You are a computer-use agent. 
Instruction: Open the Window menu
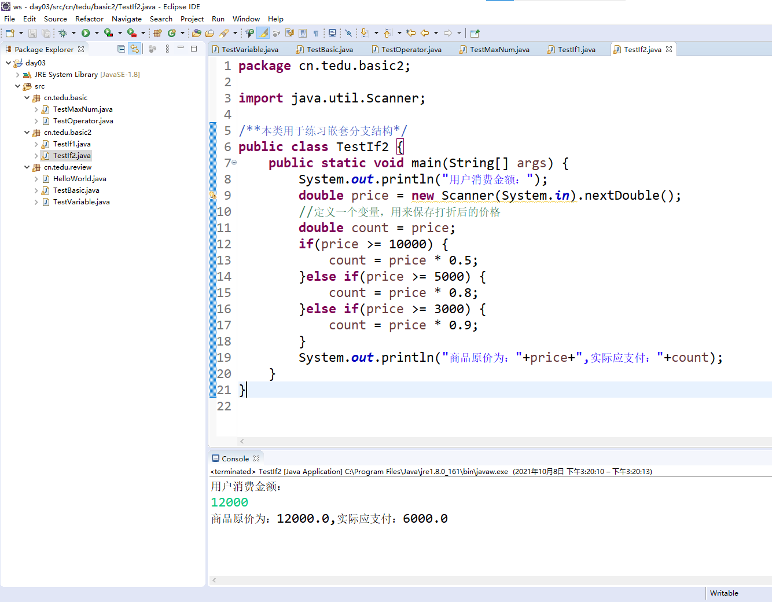246,19
